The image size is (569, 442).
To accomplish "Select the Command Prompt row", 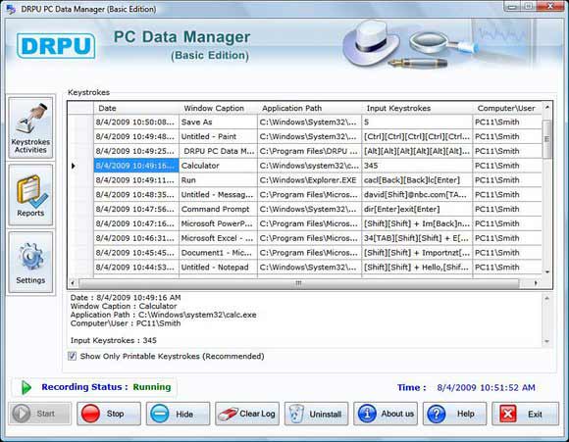I will click(218, 209).
